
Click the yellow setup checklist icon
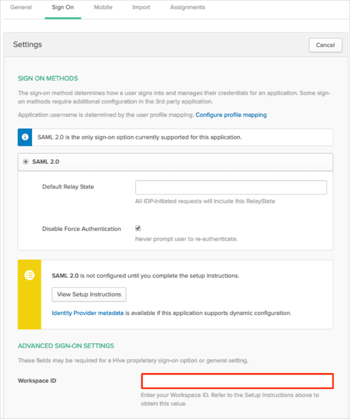pos(29,275)
